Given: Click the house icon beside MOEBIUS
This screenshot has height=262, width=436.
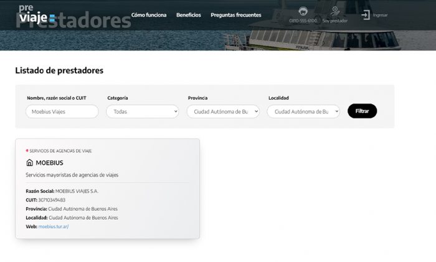Looking at the screenshot, I should point(29,163).
